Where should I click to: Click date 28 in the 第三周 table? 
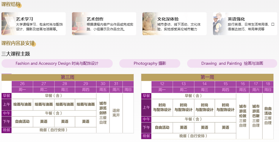click(65, 84)
